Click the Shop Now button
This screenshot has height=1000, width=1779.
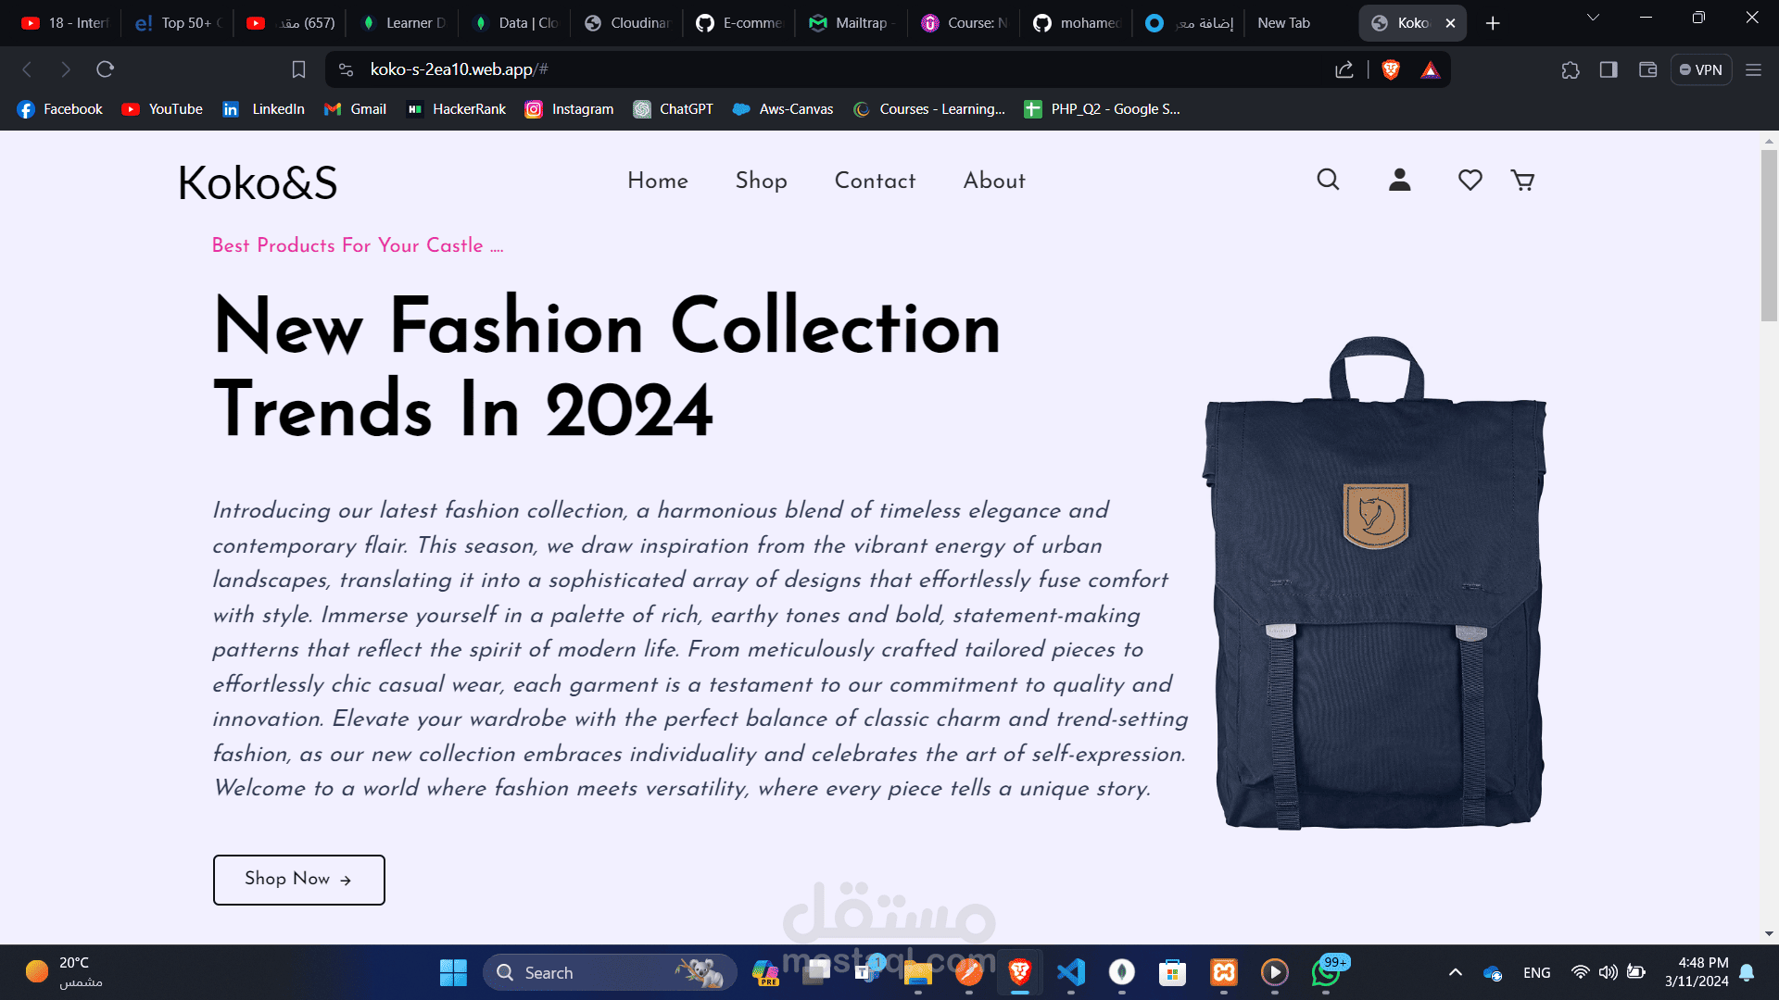click(x=298, y=880)
